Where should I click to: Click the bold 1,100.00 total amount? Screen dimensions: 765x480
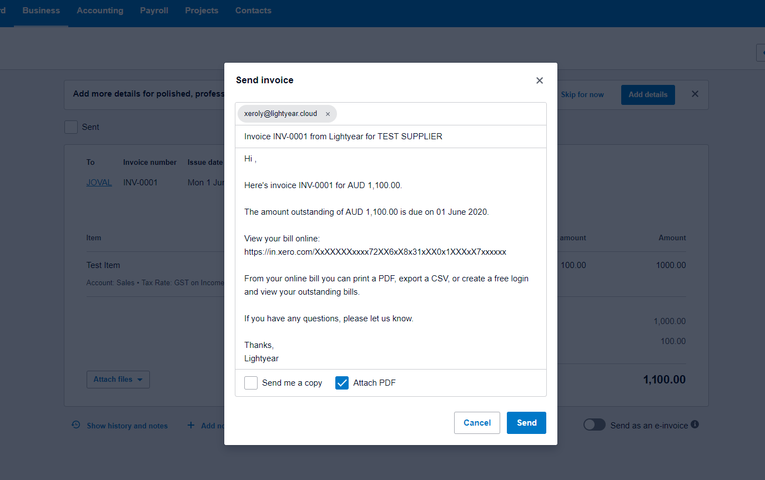[x=665, y=380]
